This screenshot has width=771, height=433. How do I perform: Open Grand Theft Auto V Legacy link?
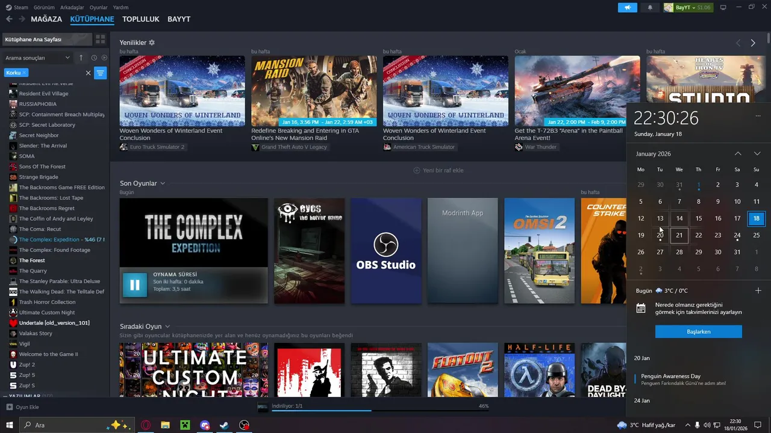(294, 147)
